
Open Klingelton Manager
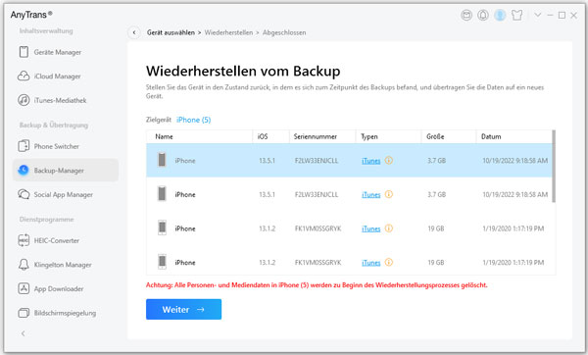click(x=55, y=265)
